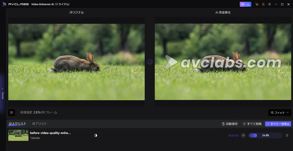This screenshot has width=293, height=151.
Task: Delete the task with trash icon
Action: [287, 136]
